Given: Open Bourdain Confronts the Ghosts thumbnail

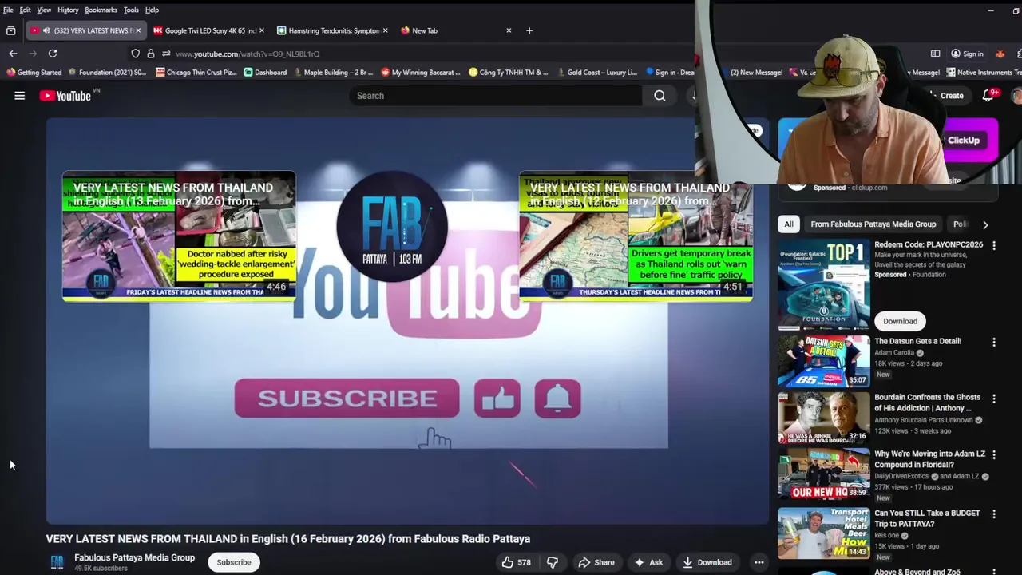Looking at the screenshot, I should (x=823, y=417).
